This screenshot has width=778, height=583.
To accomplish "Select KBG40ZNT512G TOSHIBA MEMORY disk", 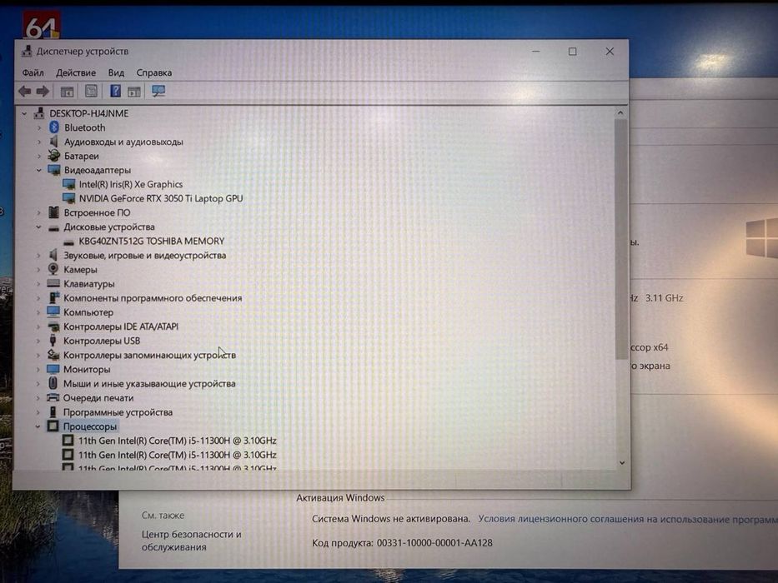I will tap(151, 242).
